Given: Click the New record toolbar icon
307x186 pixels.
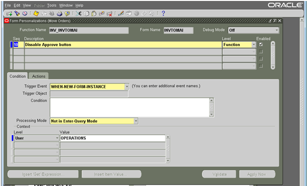Looking at the screenshot, I should pos(9,14).
